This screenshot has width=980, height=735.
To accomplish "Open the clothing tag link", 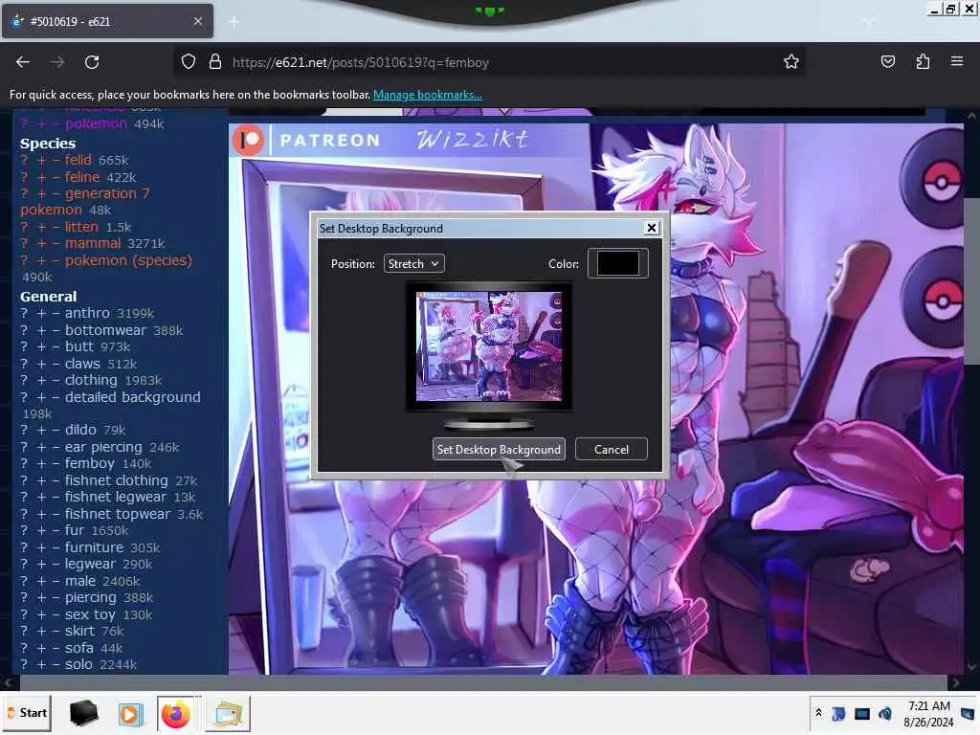I will 91,380.
